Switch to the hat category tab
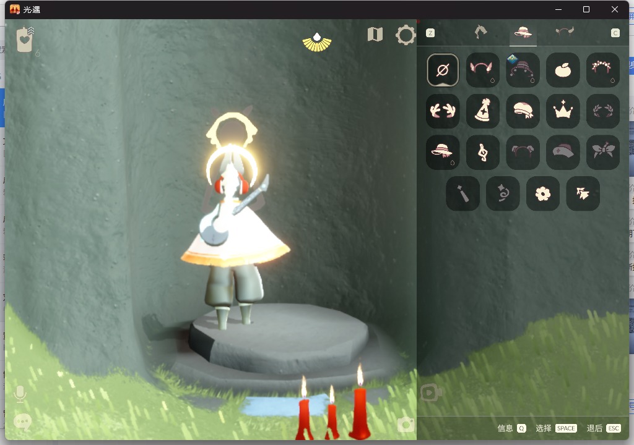The image size is (634, 445). (x=523, y=32)
